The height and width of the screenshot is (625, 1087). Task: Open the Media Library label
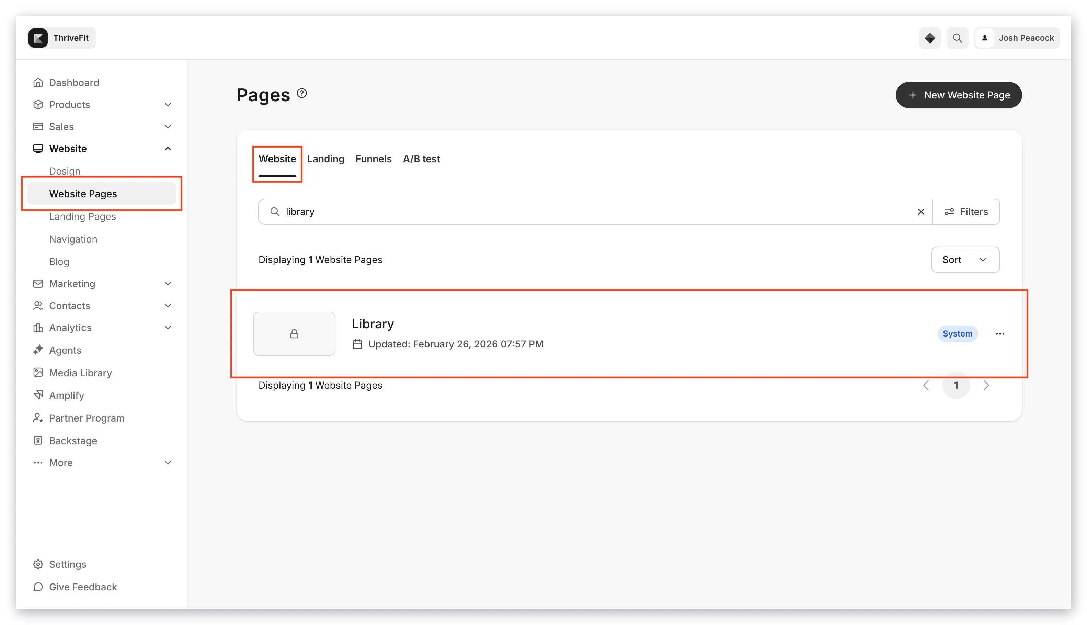pyautogui.click(x=80, y=373)
